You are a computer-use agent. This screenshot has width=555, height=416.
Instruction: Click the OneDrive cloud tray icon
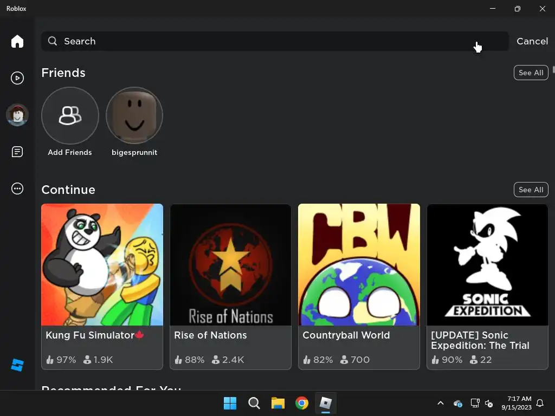pyautogui.click(x=457, y=403)
